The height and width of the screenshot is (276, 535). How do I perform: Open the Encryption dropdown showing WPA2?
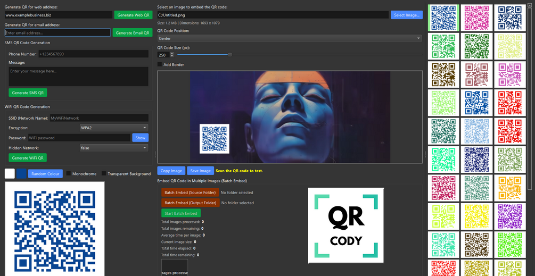coord(114,128)
